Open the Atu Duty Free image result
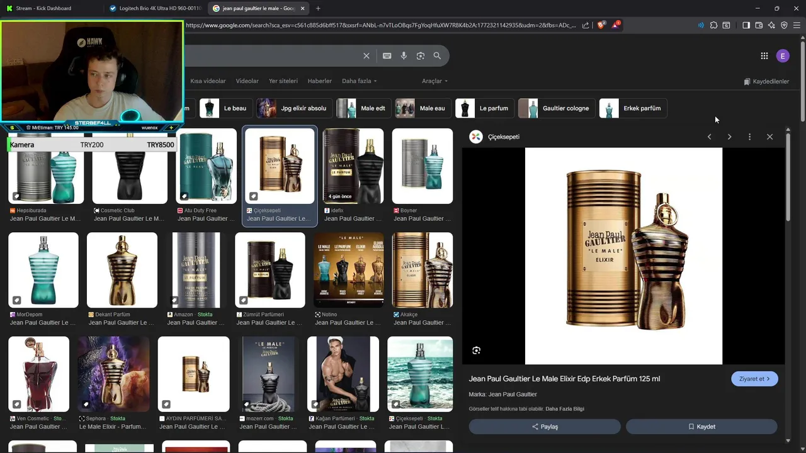The height and width of the screenshot is (453, 806). pyautogui.click(x=207, y=166)
